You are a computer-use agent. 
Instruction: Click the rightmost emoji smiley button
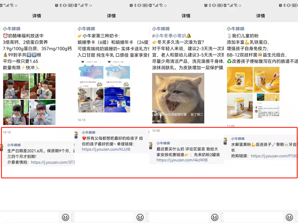pyautogui.click(x=289, y=217)
